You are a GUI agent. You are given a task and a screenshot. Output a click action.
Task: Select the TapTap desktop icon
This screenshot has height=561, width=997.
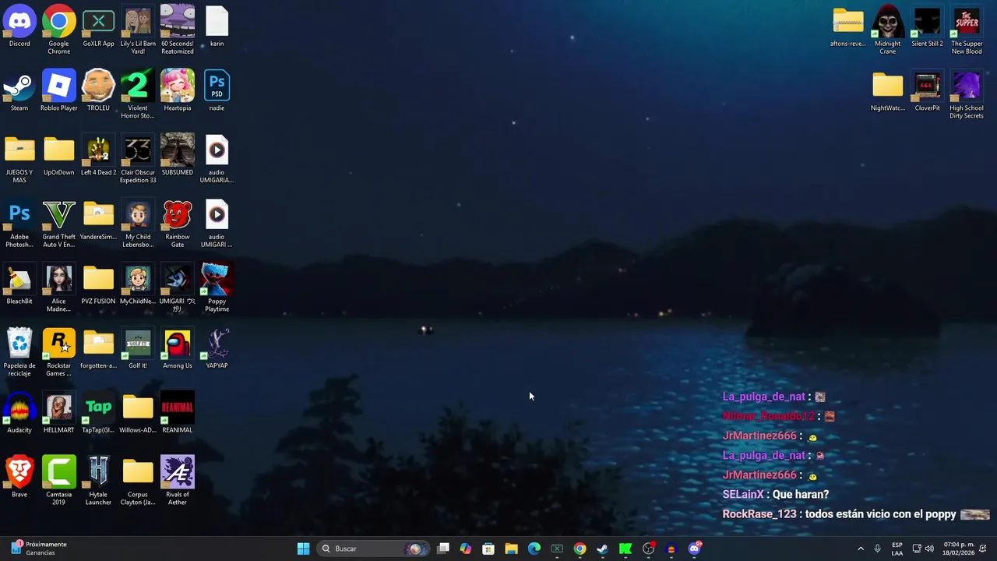coord(98,413)
